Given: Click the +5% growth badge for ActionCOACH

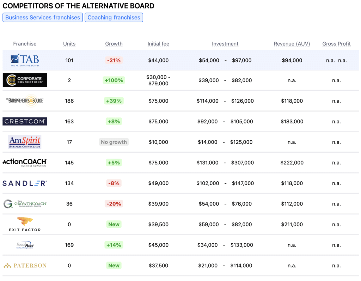Looking at the screenshot, I should coord(114,163).
